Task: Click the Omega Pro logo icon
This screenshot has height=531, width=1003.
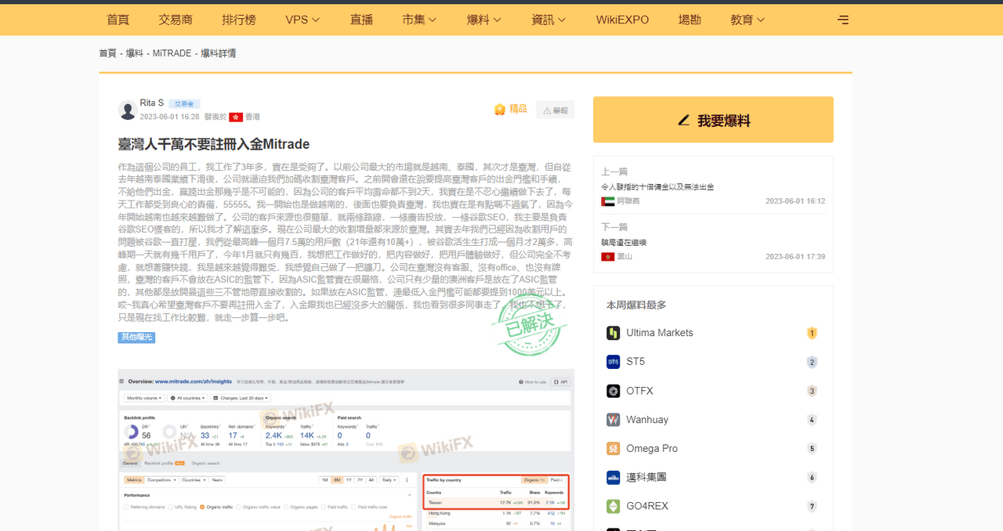Action: [x=614, y=449]
